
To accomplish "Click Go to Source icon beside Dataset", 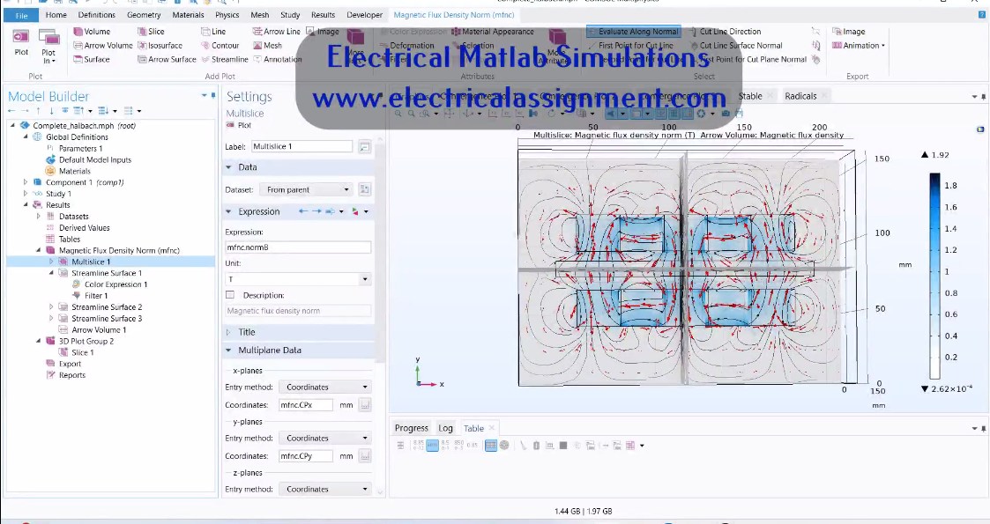I will click(x=364, y=189).
